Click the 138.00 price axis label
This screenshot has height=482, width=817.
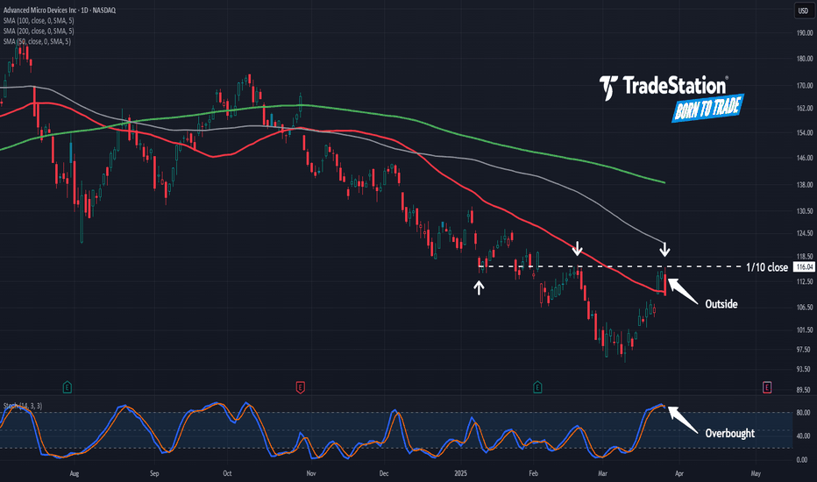coord(805,184)
